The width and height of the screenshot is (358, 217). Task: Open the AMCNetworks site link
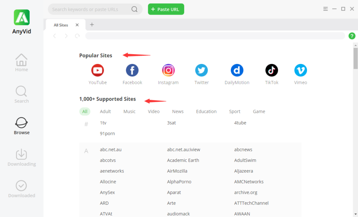pos(249,182)
